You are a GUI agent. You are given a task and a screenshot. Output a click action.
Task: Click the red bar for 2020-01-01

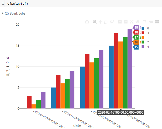click(x=29, y=102)
